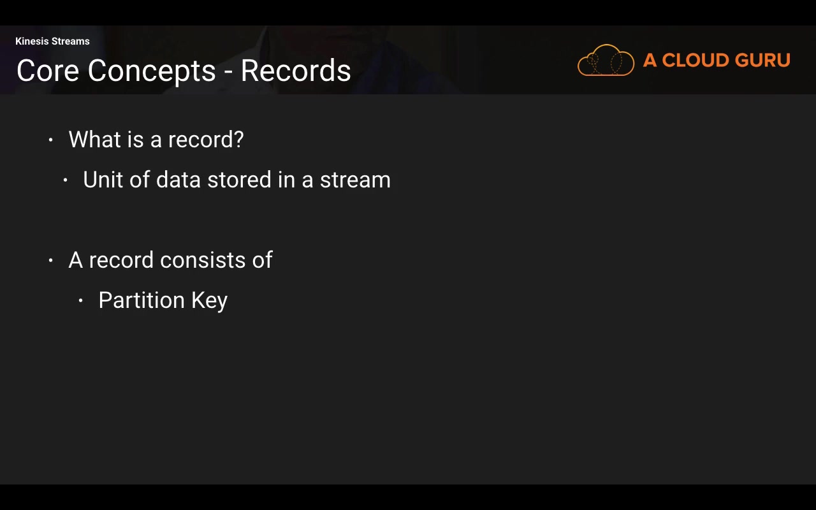
Task: Click the "Kinesis Streams" section label
Action: [52, 41]
